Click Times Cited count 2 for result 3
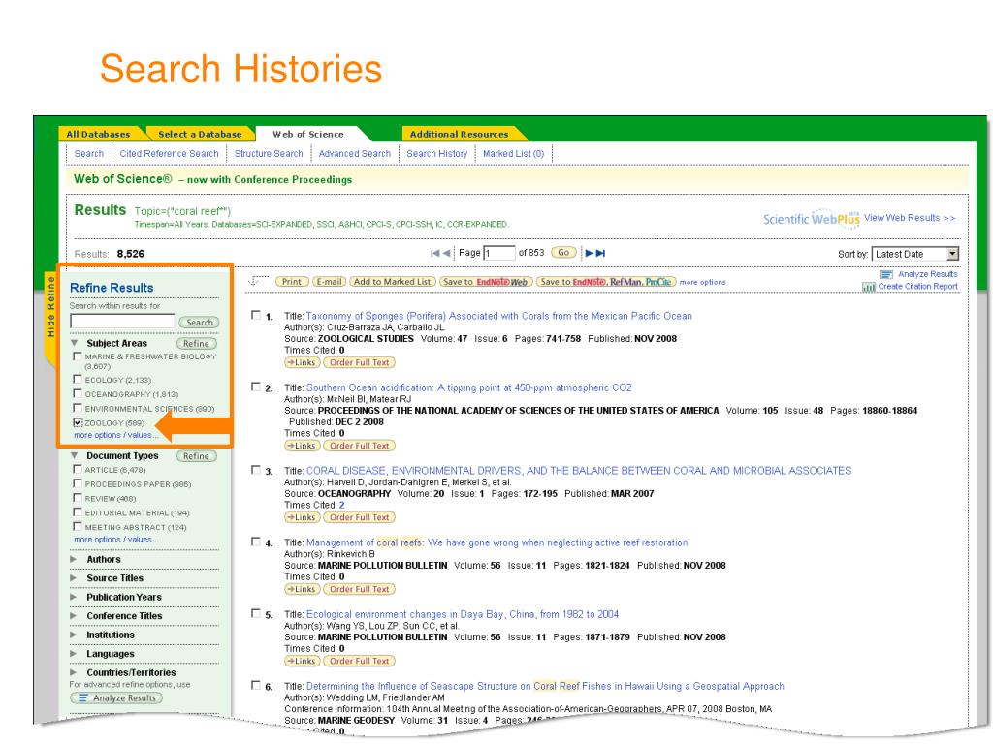This screenshot has width=993, height=744. click(342, 505)
